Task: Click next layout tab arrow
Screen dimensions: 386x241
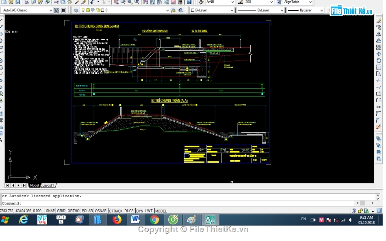Action: tap(18, 185)
